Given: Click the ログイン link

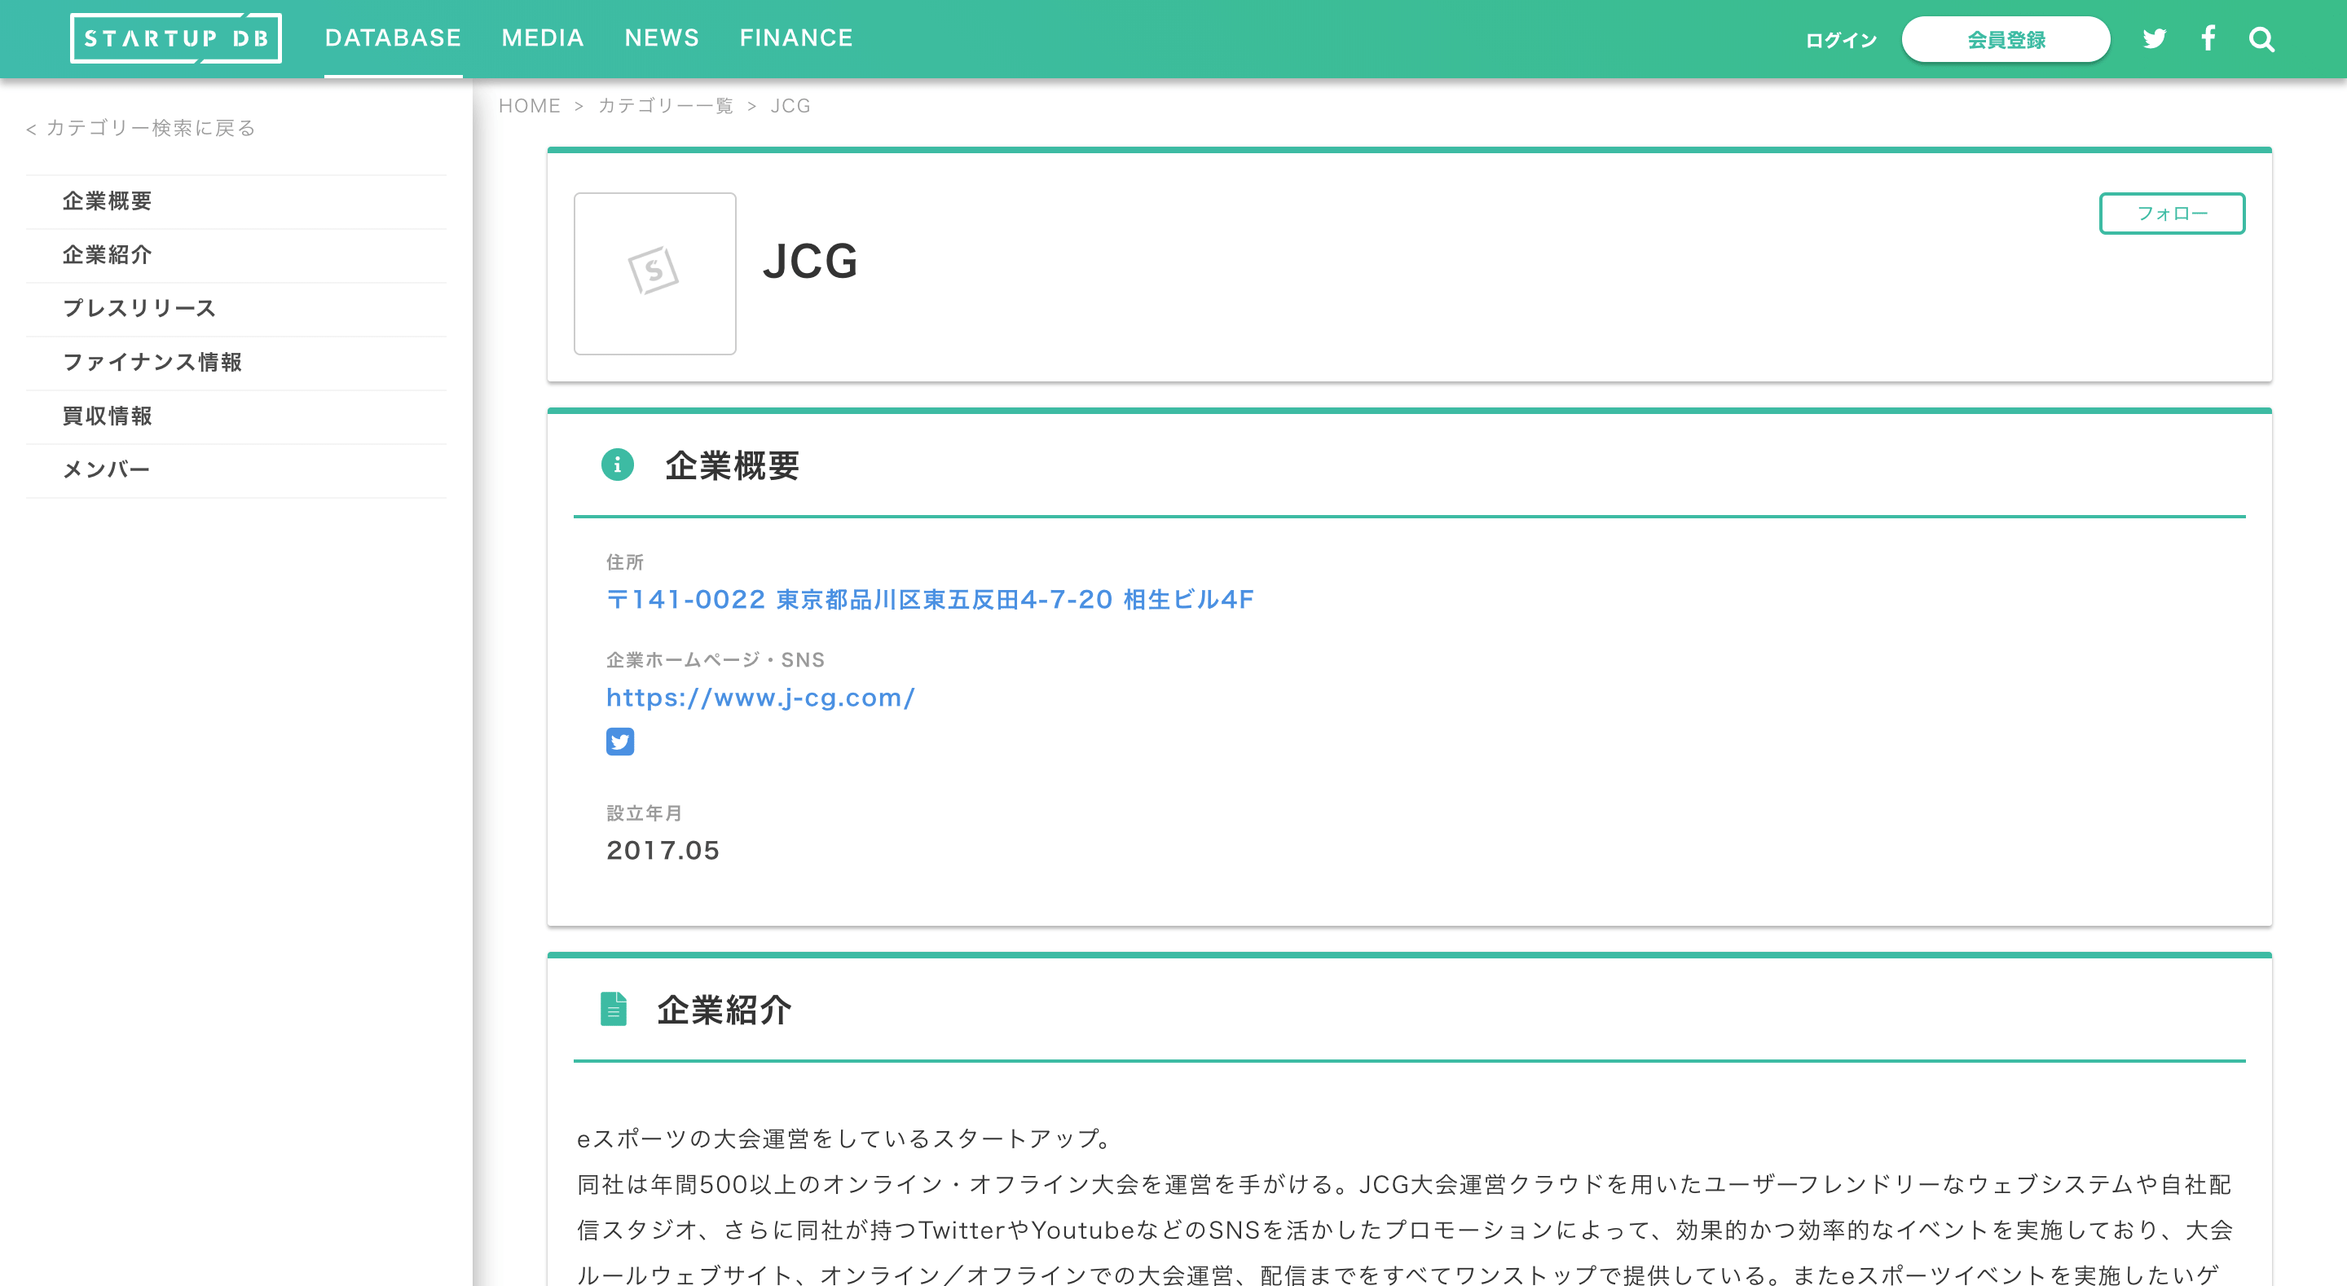Looking at the screenshot, I should tap(1840, 40).
